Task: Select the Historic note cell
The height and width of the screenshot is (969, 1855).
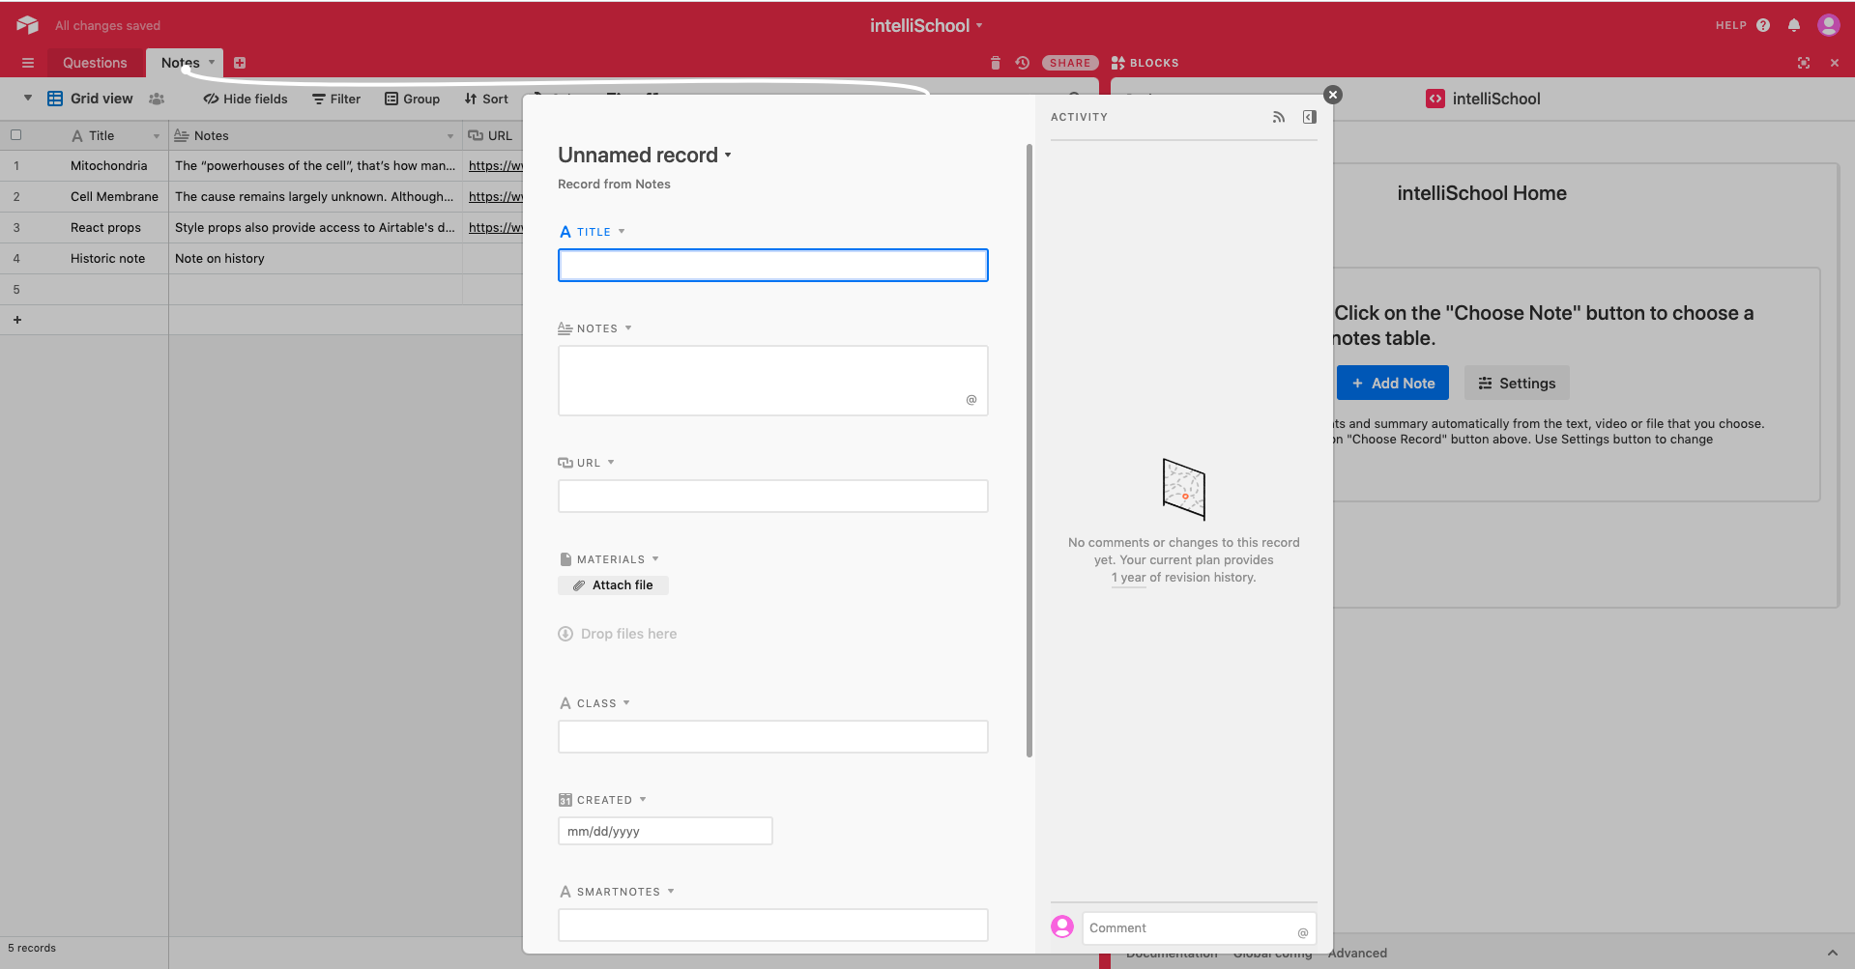Action: pyautogui.click(x=107, y=258)
